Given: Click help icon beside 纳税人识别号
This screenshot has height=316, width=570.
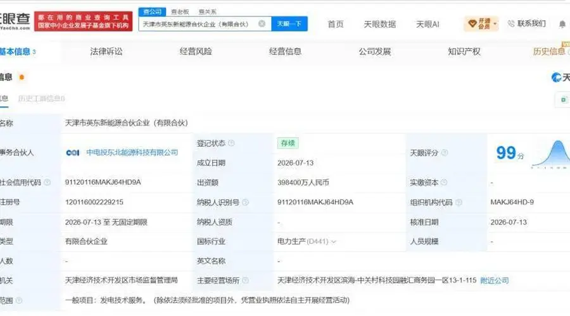Looking at the screenshot, I should [245, 202].
